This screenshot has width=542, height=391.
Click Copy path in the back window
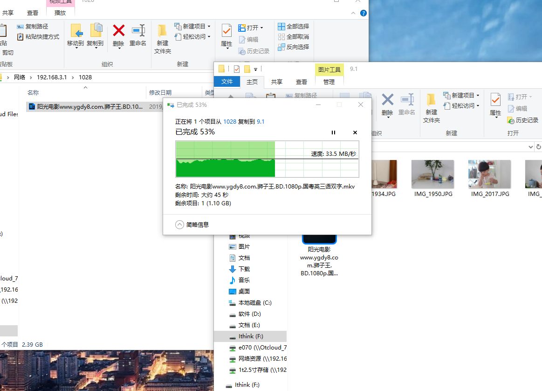33,26
